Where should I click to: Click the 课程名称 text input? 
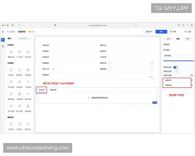73,45
